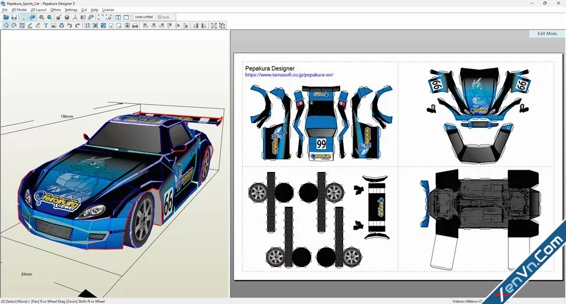Open the License menu
This screenshot has height=304, width=566.
coord(108,10)
